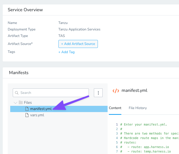Click the orange code icon beside manifest.yml
The height and width of the screenshot is (154, 179).
[x=116, y=91]
